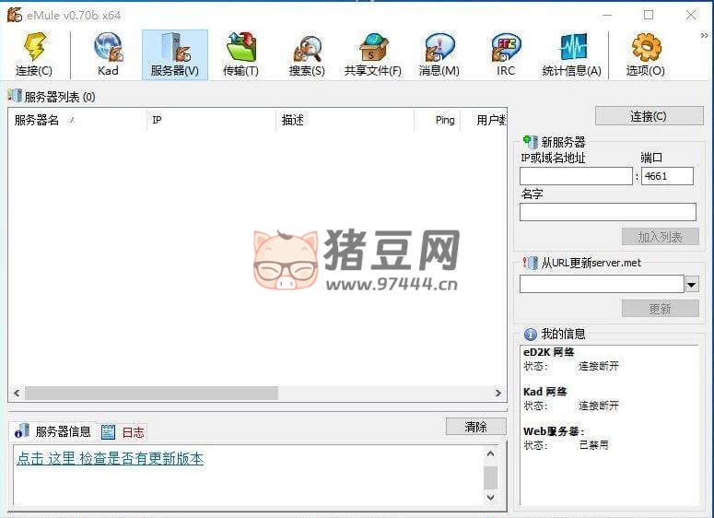Switch to the 服务器信息 tab
Screen dimensions: 714x518
pos(54,431)
